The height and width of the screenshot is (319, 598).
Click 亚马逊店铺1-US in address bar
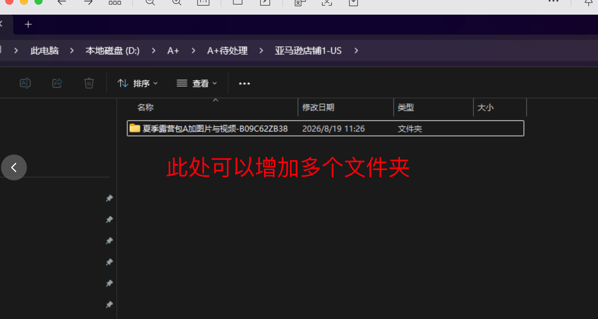pyautogui.click(x=308, y=51)
